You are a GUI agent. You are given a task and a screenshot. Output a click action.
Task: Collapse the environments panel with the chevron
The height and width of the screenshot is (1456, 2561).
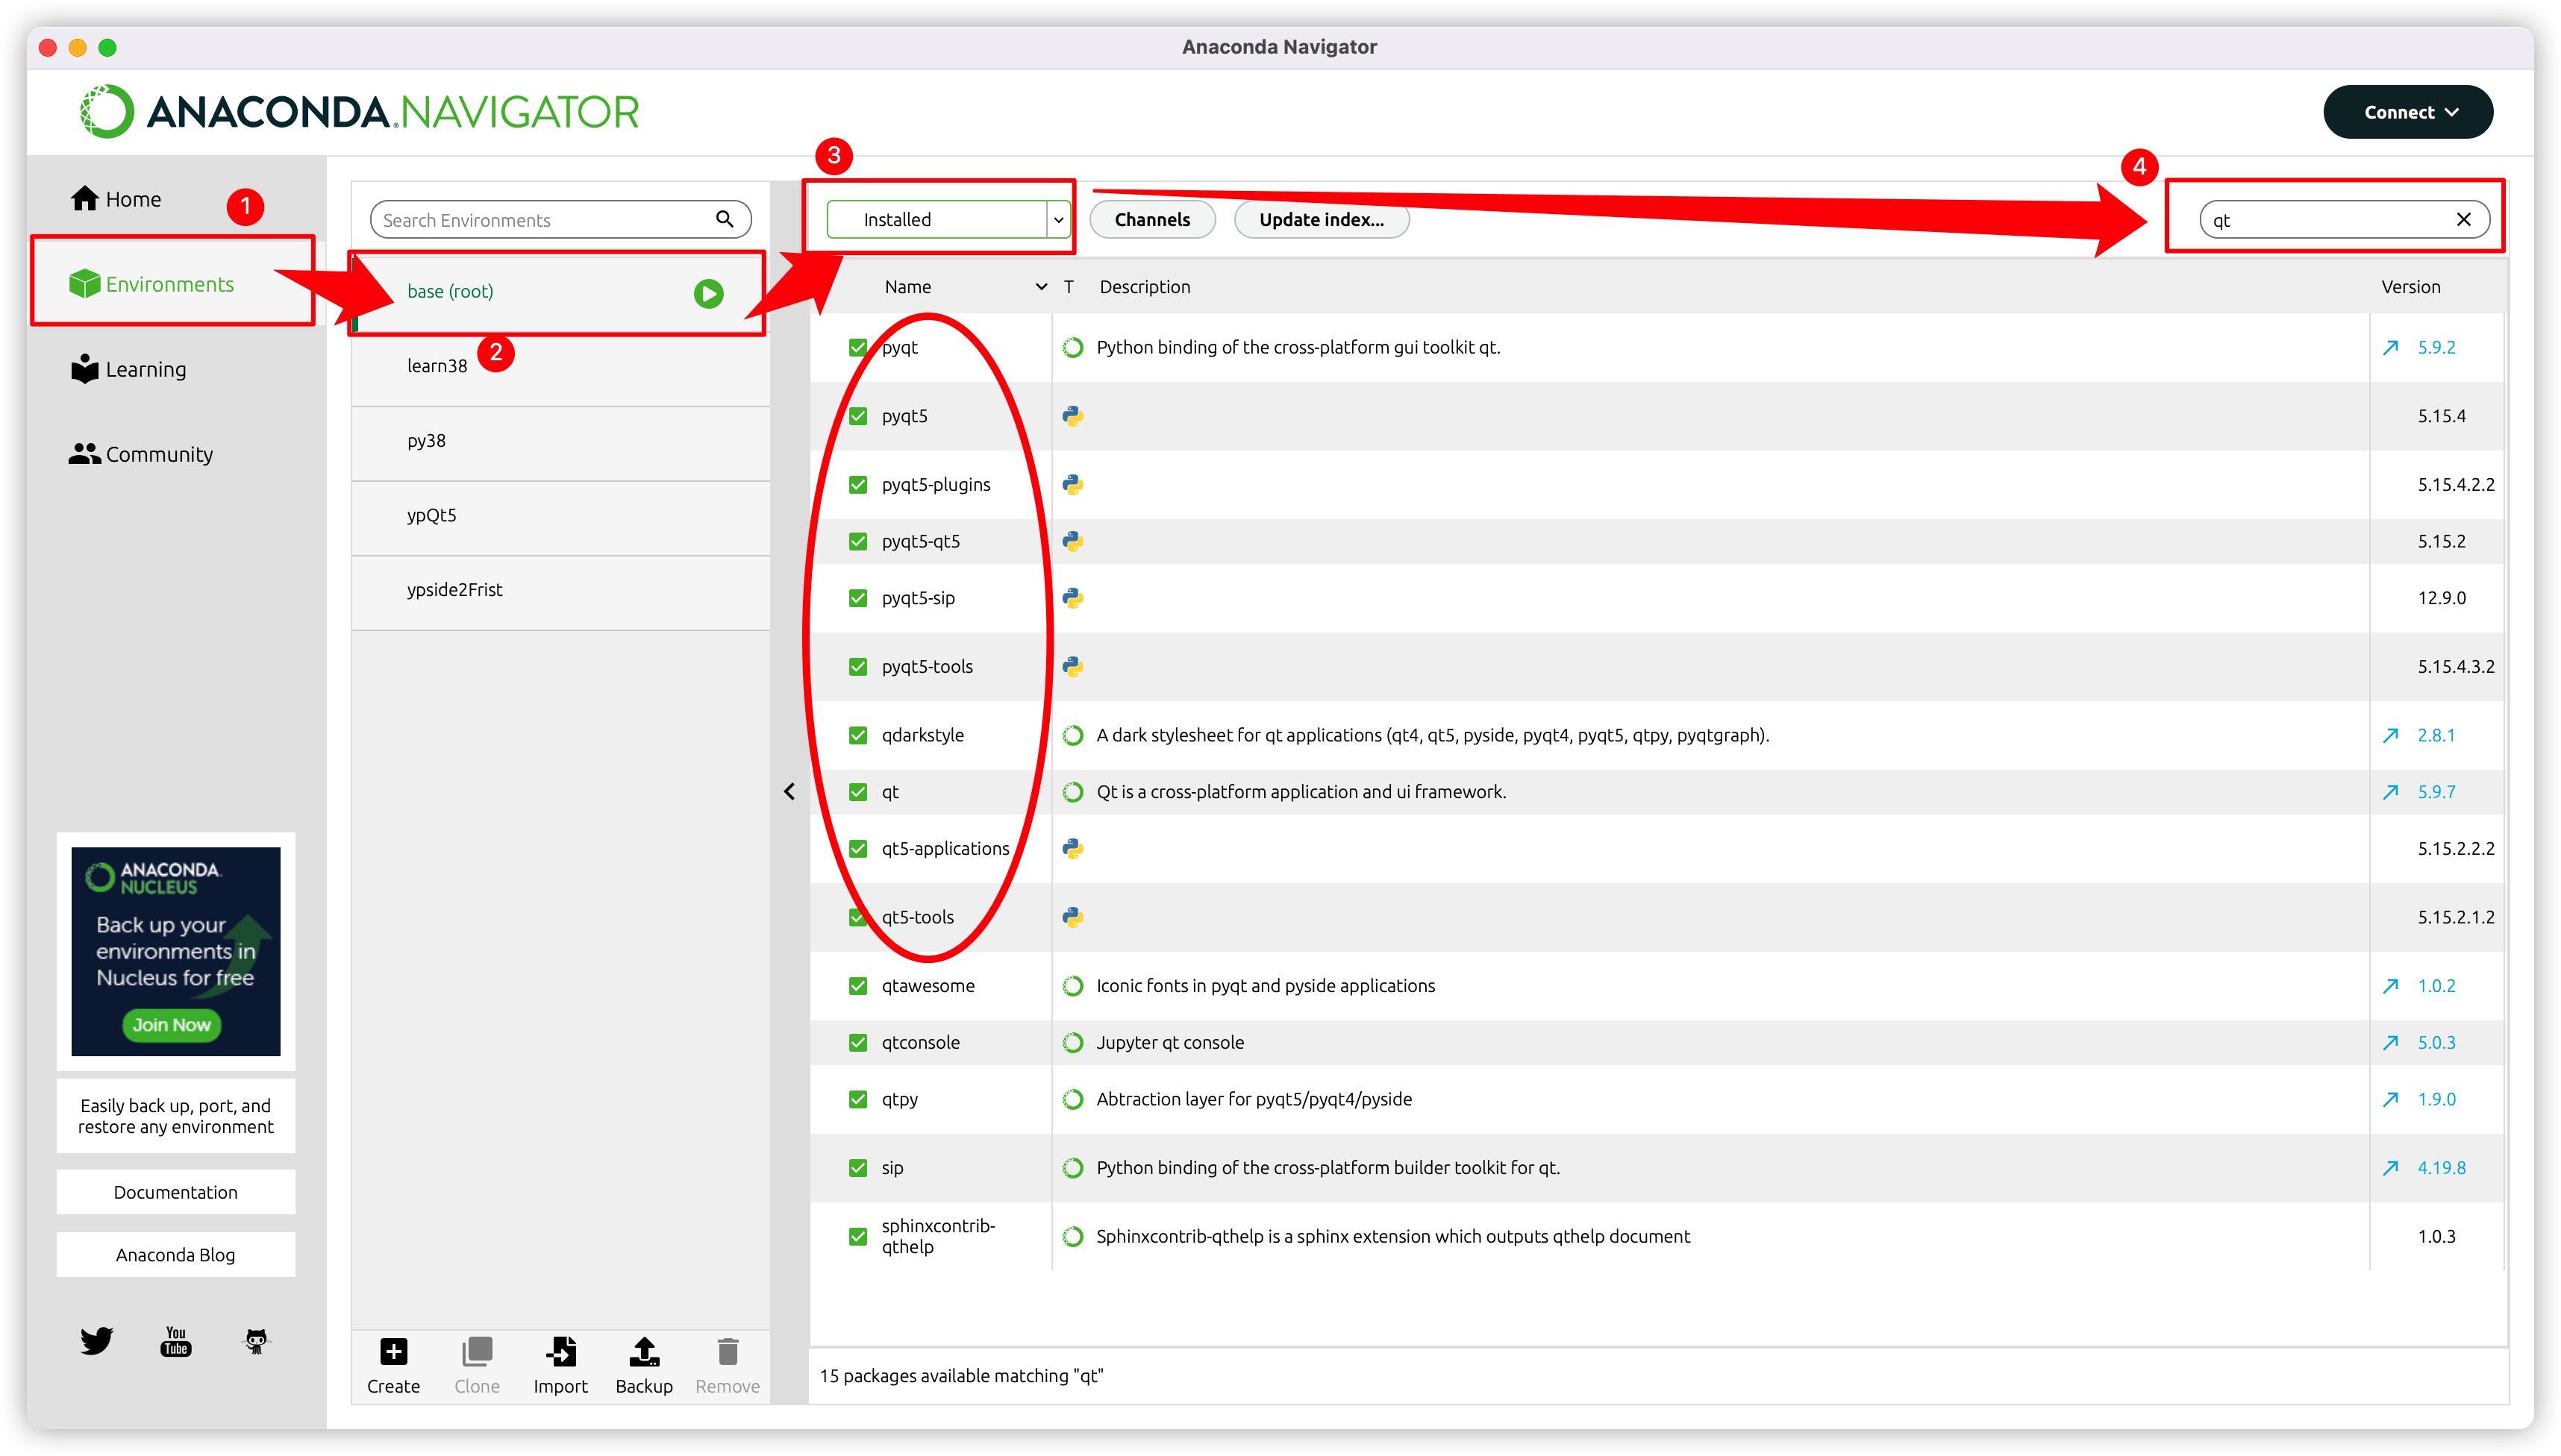[789, 791]
